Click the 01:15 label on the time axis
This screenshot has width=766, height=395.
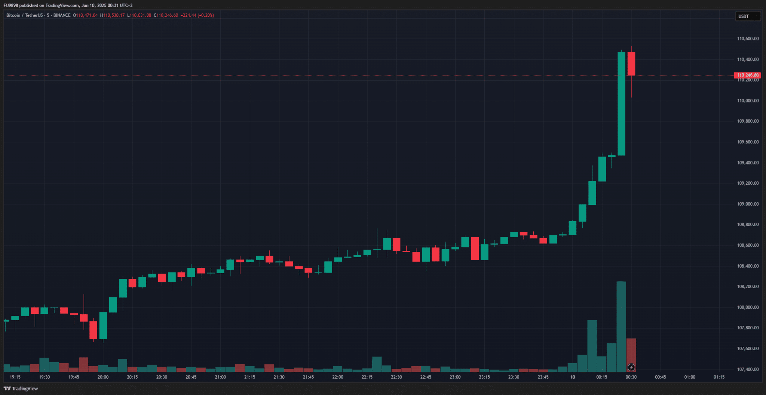click(x=719, y=377)
